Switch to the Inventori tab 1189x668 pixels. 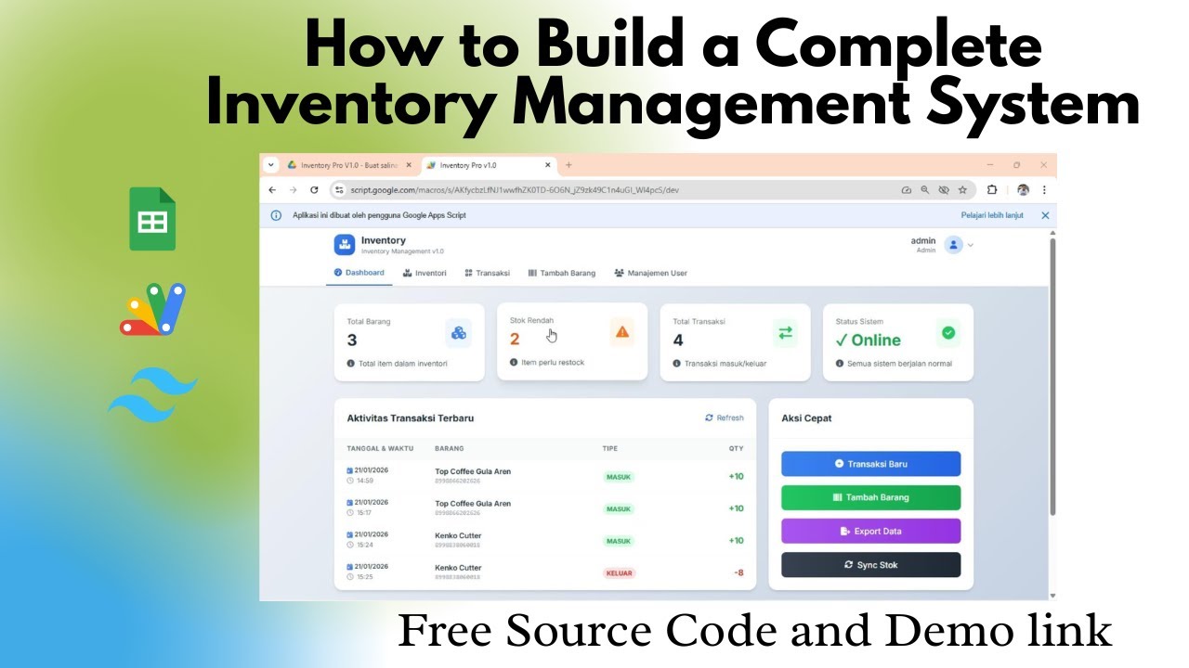425,273
